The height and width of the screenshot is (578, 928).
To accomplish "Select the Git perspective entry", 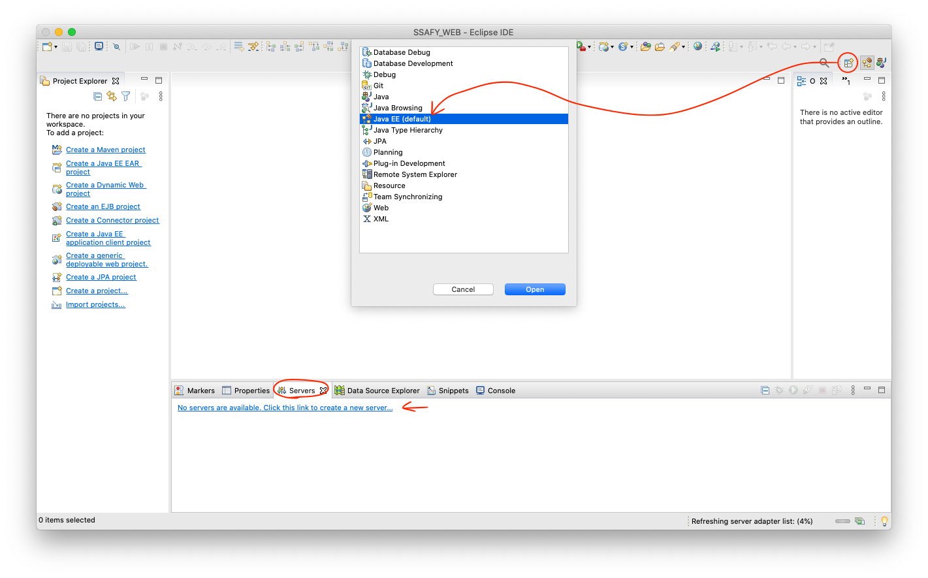I will [464, 86].
